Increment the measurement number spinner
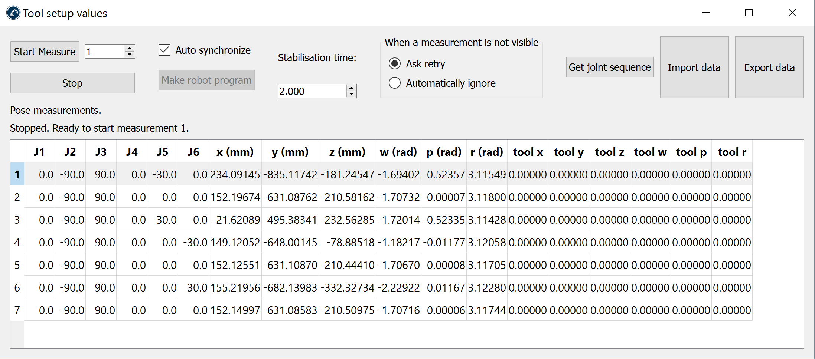 129,48
